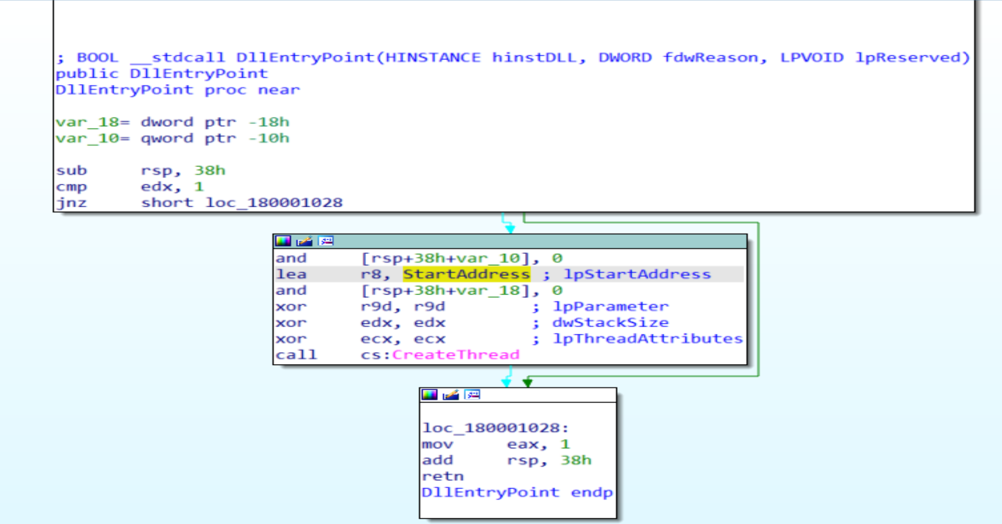Click the teal title bar of CreateThread node
1002x524 pixels.
click(x=532, y=241)
